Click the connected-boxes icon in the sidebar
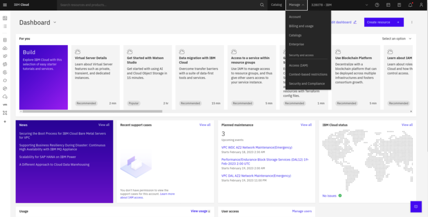This screenshot has height=217, width=428. (x=5, y=56)
